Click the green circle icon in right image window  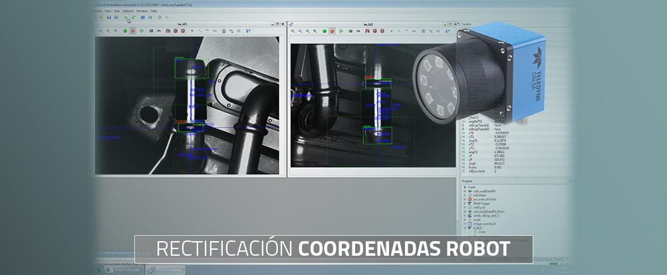point(325,31)
